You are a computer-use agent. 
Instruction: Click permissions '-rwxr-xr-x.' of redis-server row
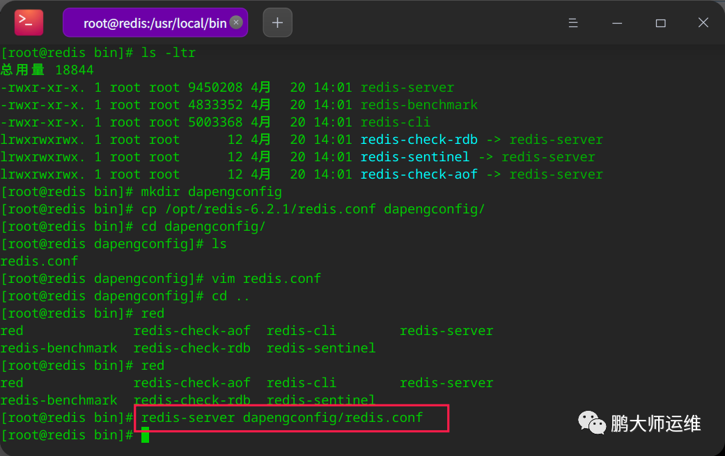click(43, 87)
